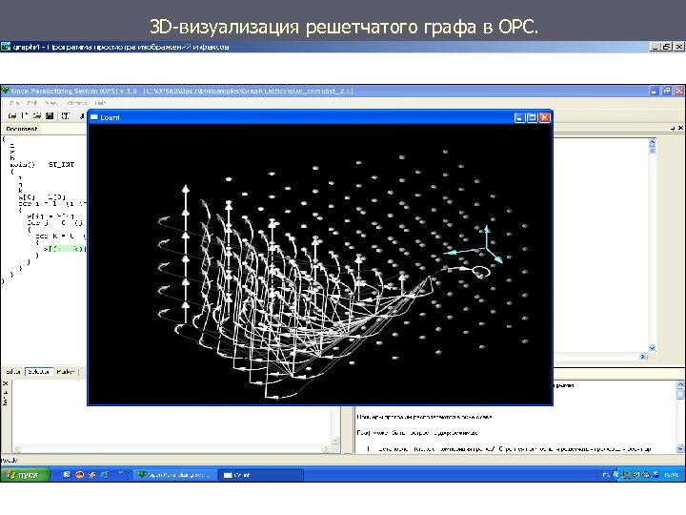The width and height of the screenshot is (686, 515).
Task: Click the language indicator in system tray
Action: tap(606, 475)
